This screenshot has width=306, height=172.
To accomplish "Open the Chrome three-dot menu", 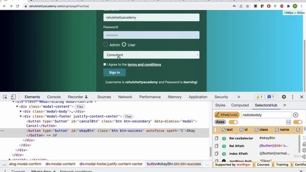I will point(302,6).
